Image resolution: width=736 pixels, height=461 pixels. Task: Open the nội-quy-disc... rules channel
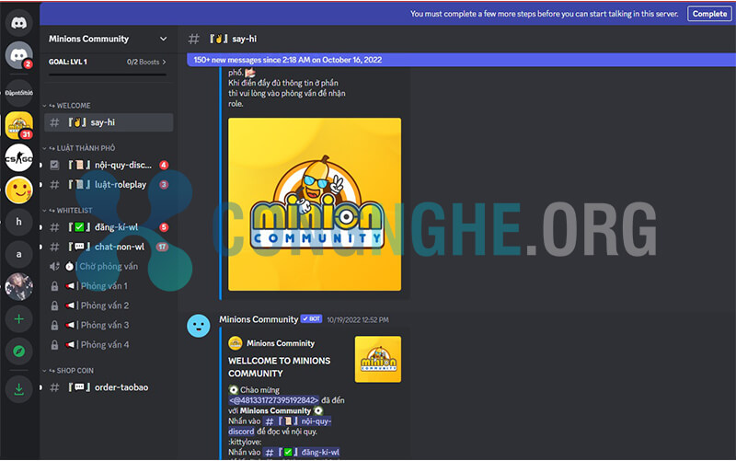click(109, 165)
